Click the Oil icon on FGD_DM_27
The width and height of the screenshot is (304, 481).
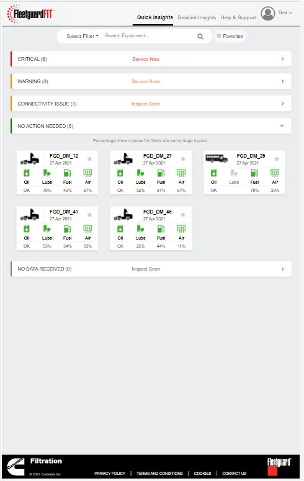click(120, 173)
